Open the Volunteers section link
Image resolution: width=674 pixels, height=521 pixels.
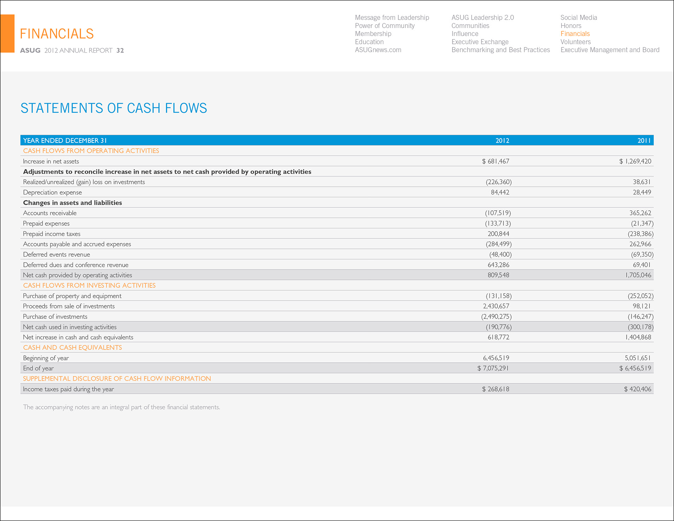(x=575, y=42)
